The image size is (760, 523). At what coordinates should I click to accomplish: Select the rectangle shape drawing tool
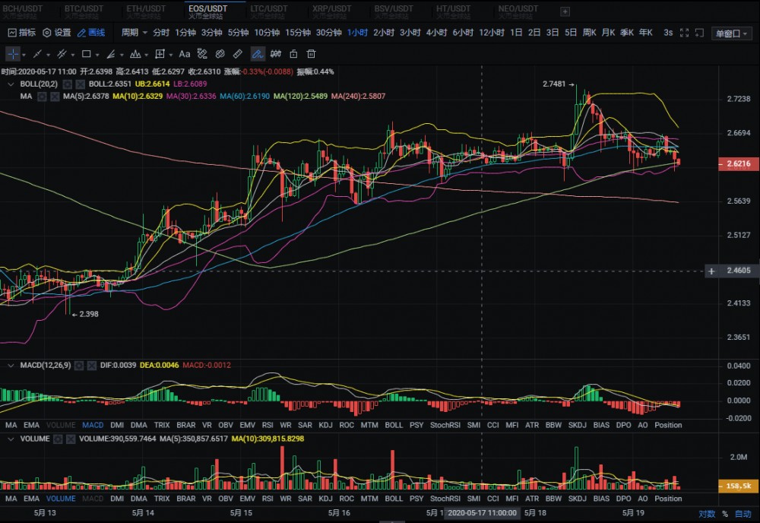tap(86, 54)
